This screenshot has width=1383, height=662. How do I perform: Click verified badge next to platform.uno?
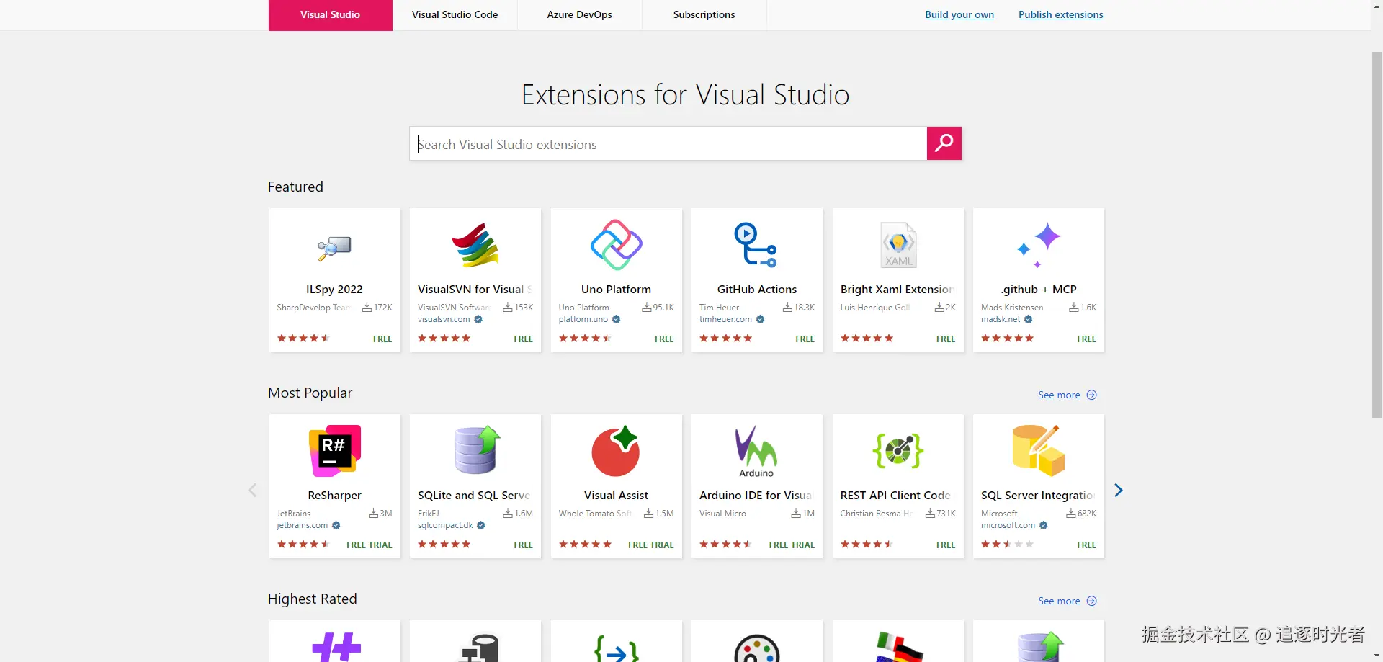pos(617,319)
